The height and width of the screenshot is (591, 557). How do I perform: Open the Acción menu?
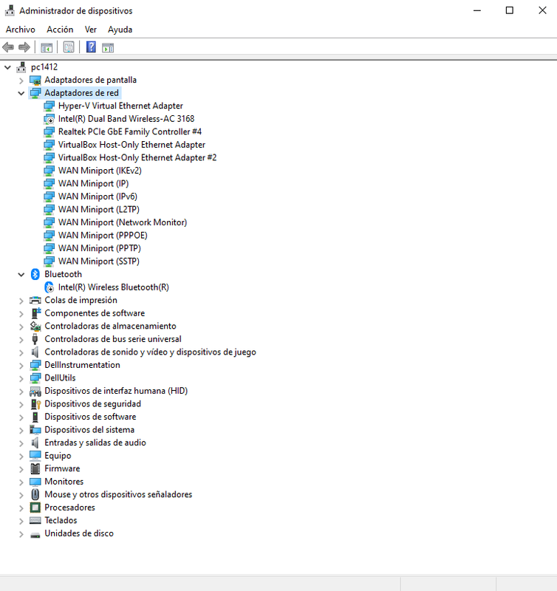60,30
